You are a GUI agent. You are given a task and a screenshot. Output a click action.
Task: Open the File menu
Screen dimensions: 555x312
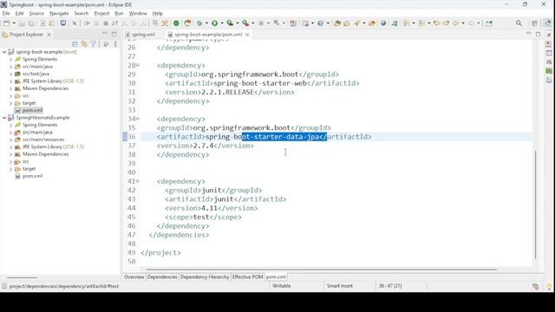pyautogui.click(x=6, y=14)
